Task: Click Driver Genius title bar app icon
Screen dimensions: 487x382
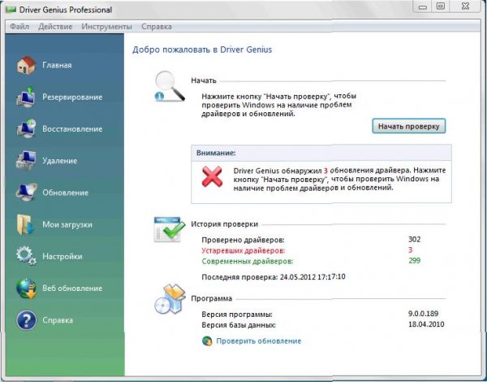Action: (11, 10)
